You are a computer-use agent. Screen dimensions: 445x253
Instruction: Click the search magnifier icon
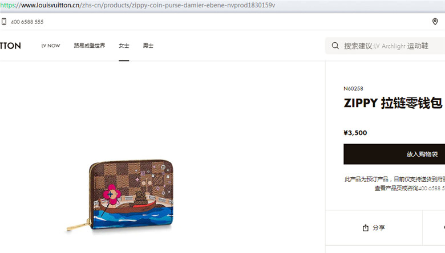[x=335, y=46]
